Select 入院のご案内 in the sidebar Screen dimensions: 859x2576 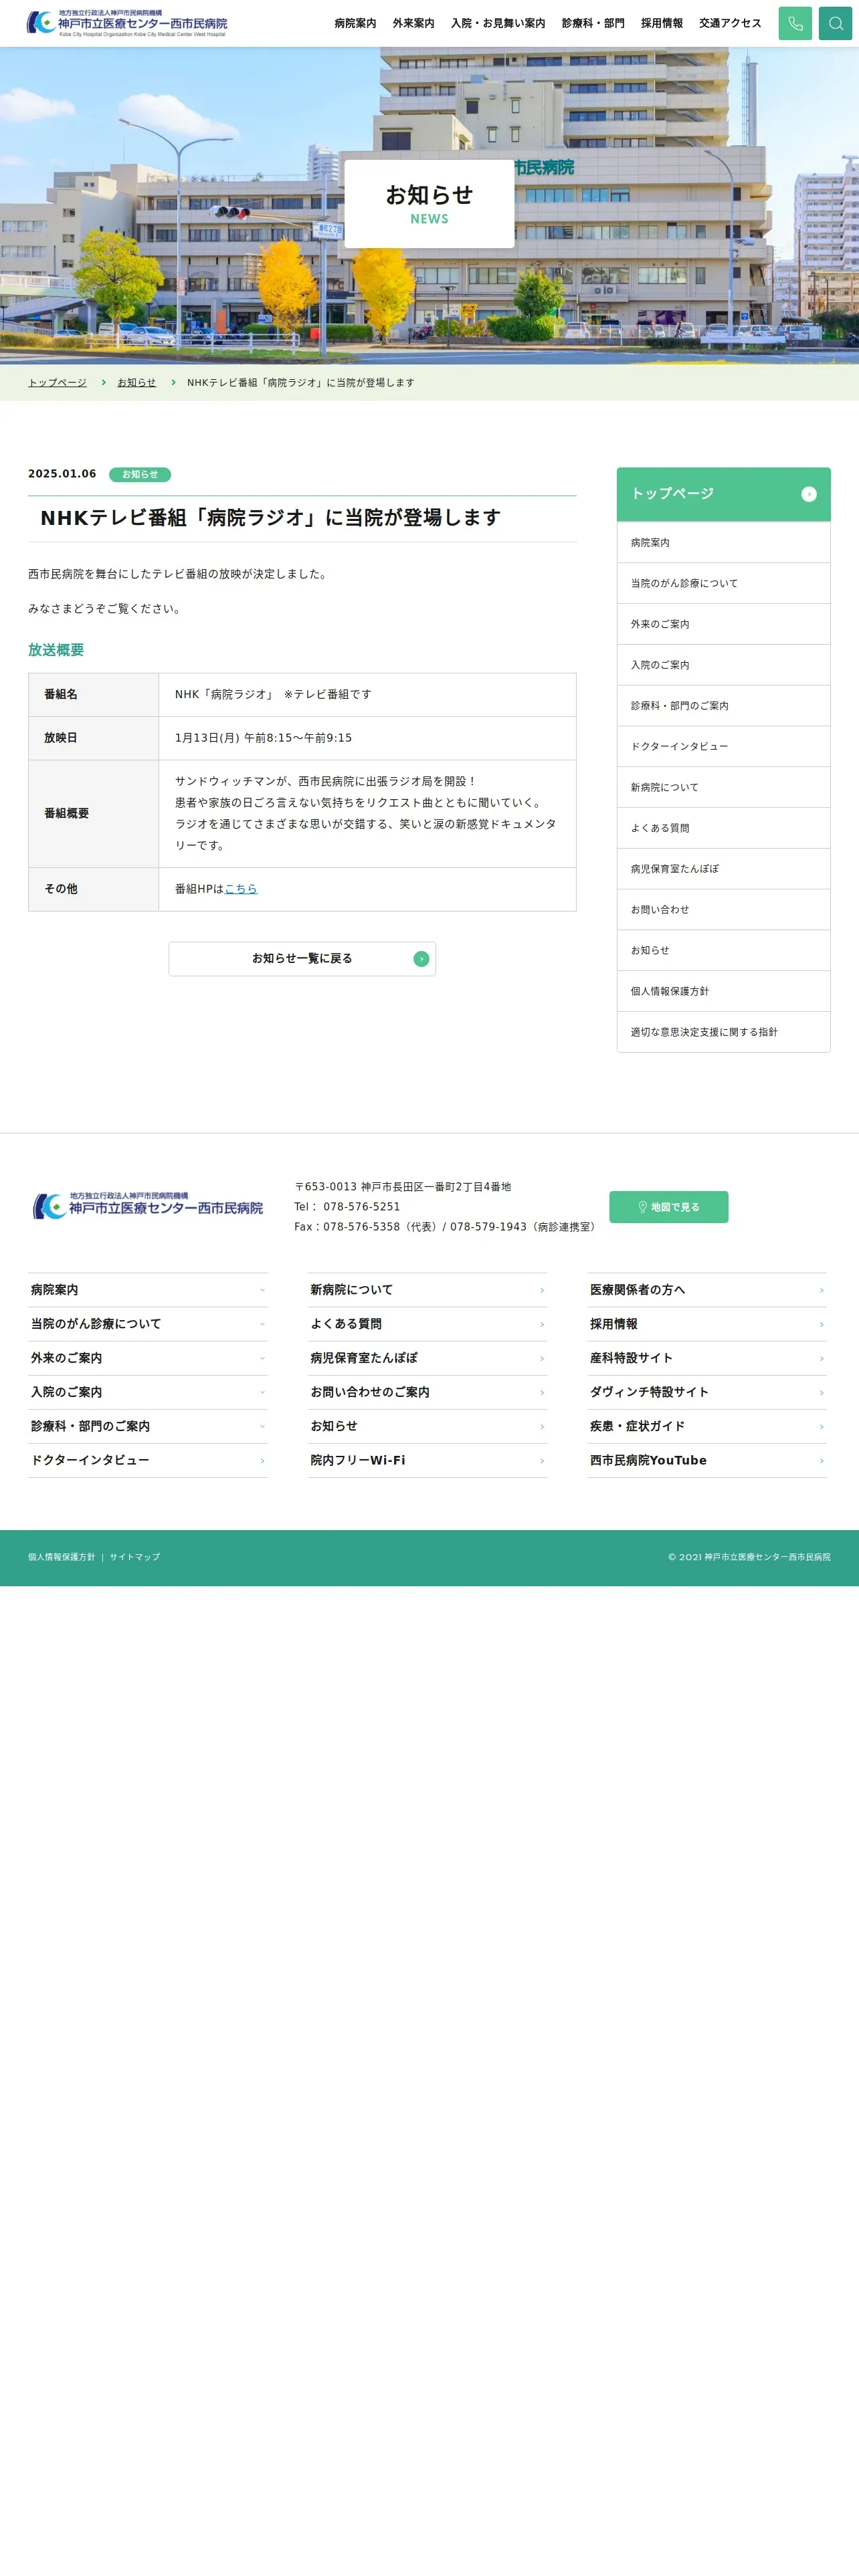click(x=723, y=666)
